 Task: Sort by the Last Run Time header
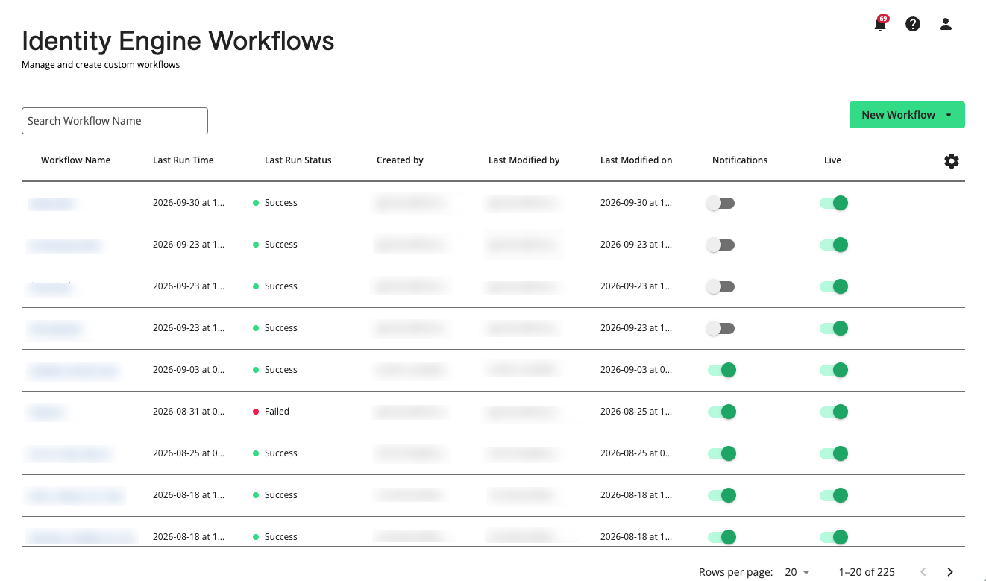(x=183, y=160)
